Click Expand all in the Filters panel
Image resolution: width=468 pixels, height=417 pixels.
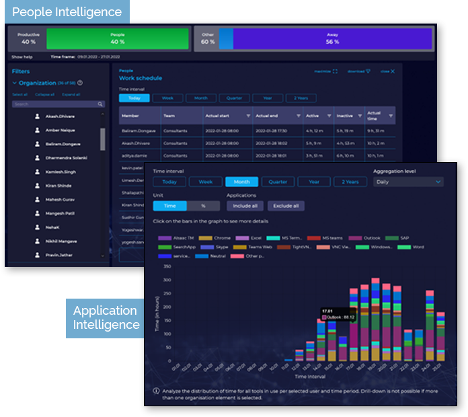click(x=71, y=94)
